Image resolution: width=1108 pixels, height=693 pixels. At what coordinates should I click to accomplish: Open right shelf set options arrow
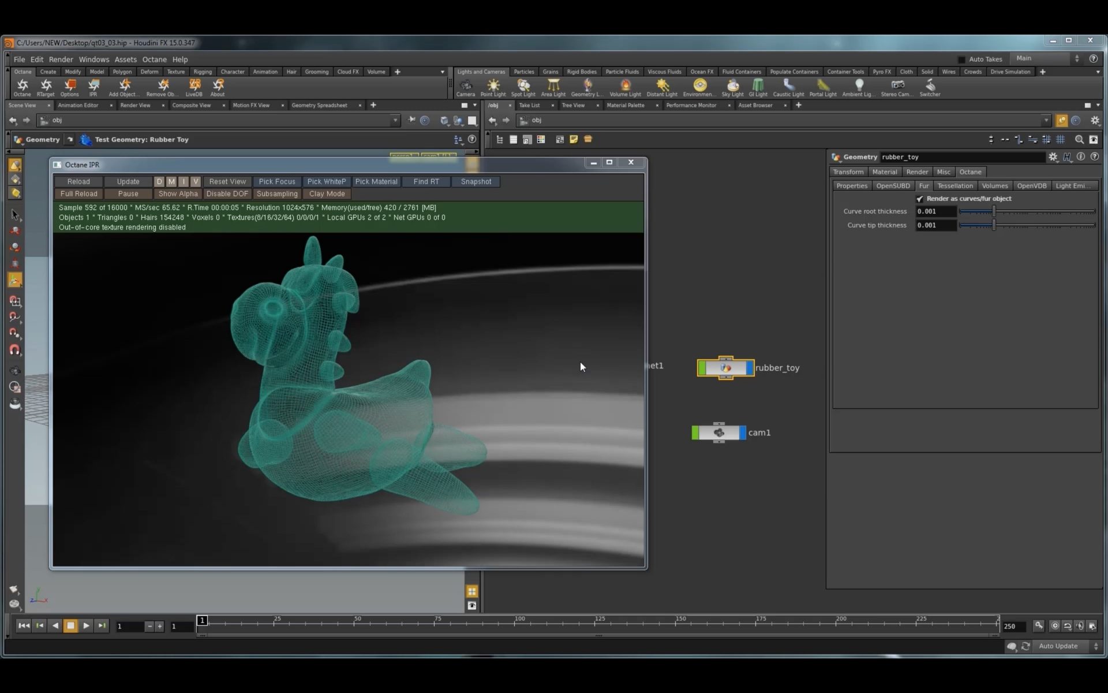pos(1098,72)
